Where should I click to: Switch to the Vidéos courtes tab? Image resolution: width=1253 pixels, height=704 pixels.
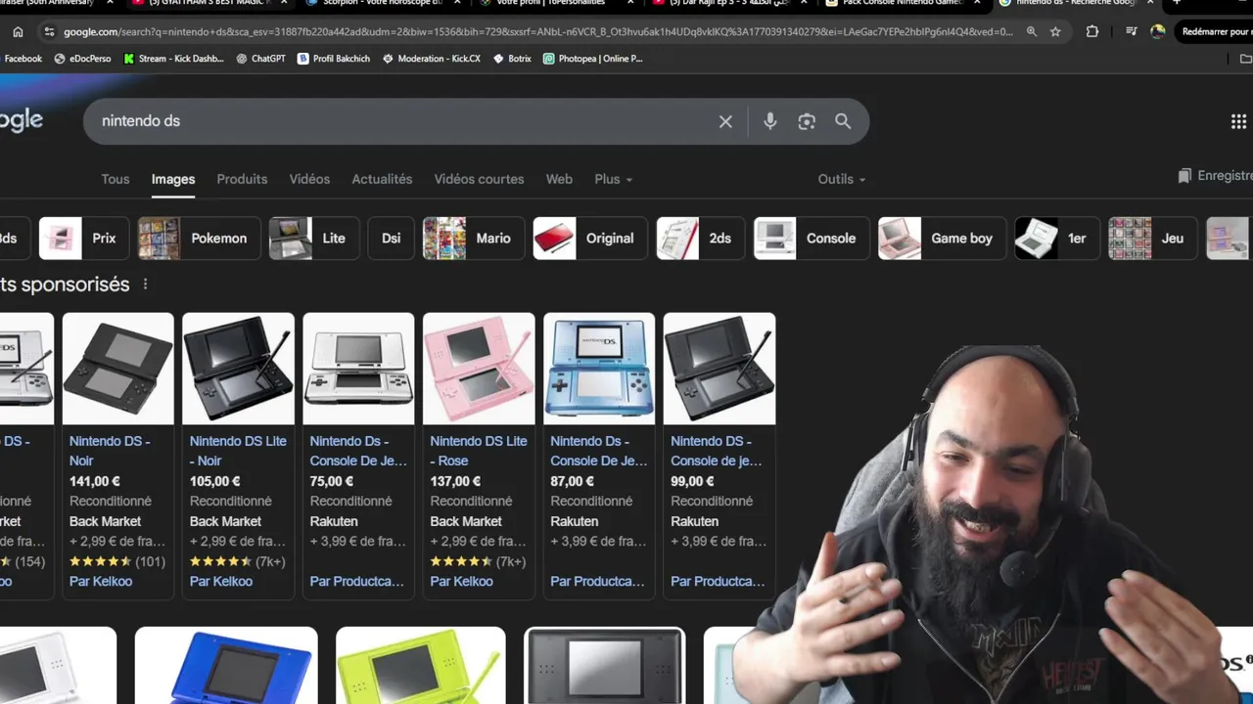(479, 179)
